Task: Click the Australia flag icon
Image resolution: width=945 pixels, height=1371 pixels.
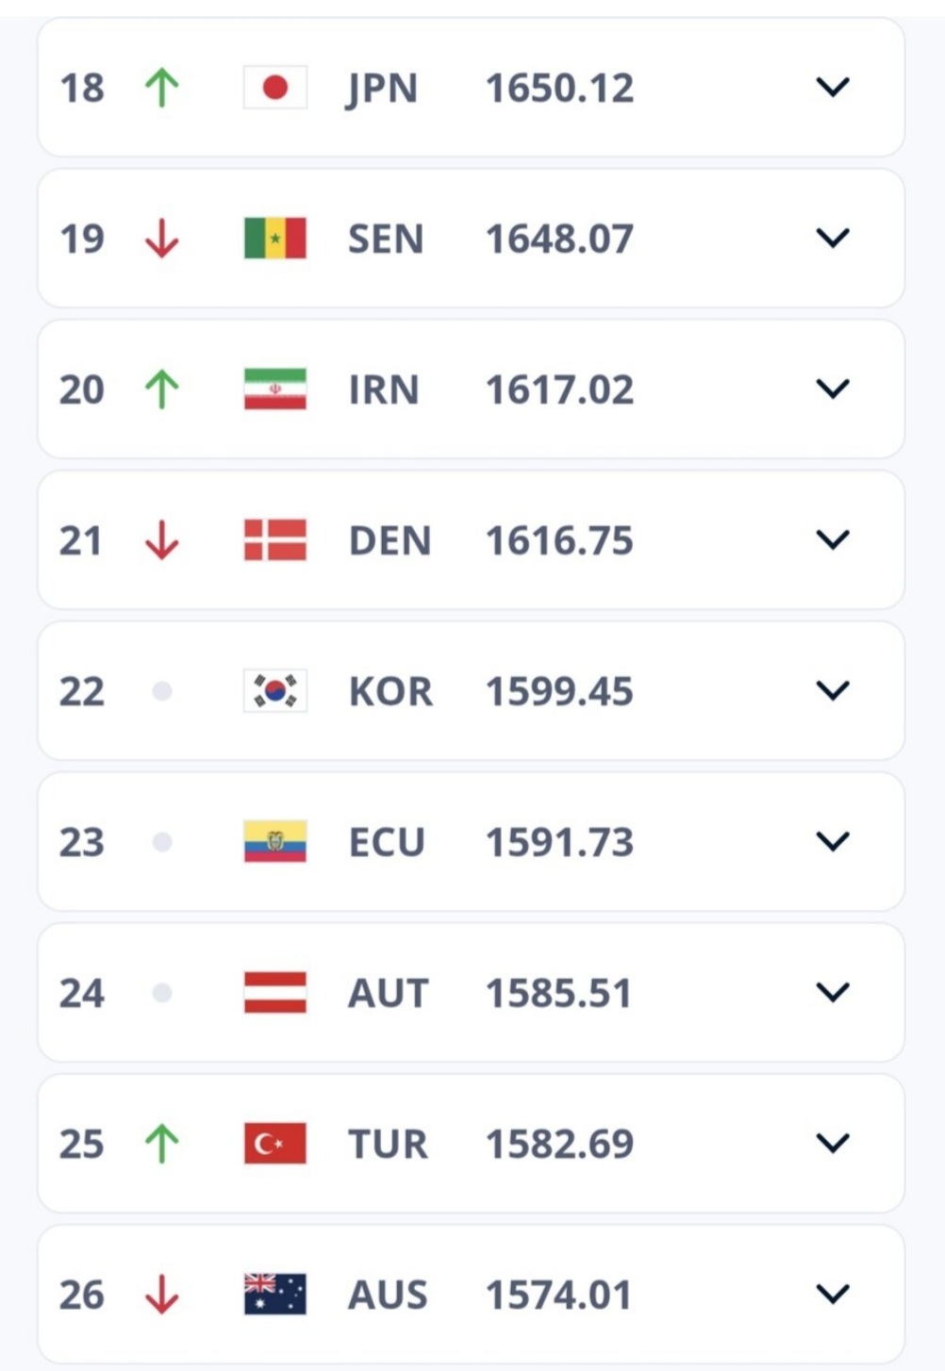Action: [x=274, y=1295]
